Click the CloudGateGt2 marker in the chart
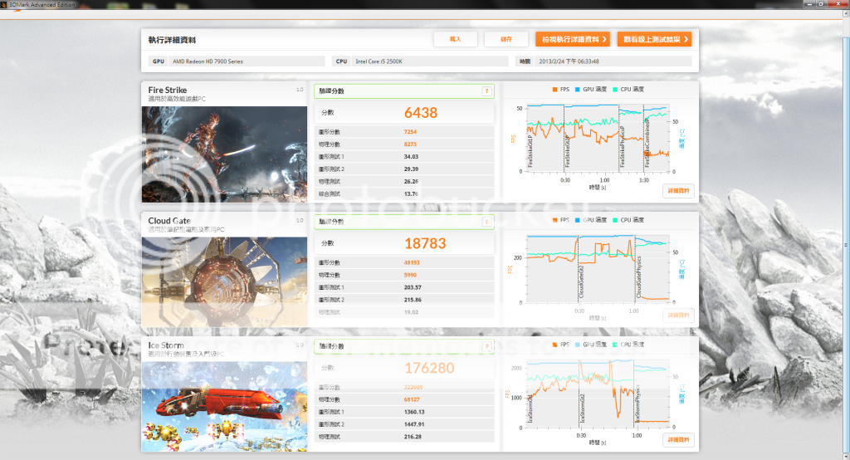 pyautogui.click(x=581, y=281)
